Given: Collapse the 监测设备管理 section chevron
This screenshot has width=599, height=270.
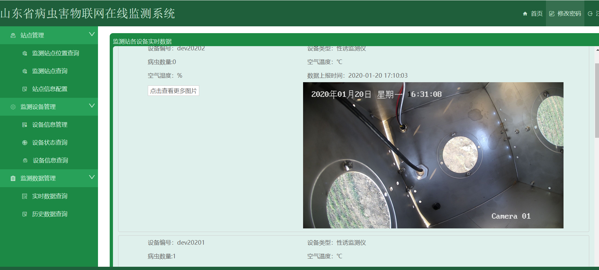Looking at the screenshot, I should click(92, 106).
